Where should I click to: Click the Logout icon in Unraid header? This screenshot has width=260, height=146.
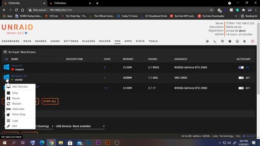[x=207, y=41]
